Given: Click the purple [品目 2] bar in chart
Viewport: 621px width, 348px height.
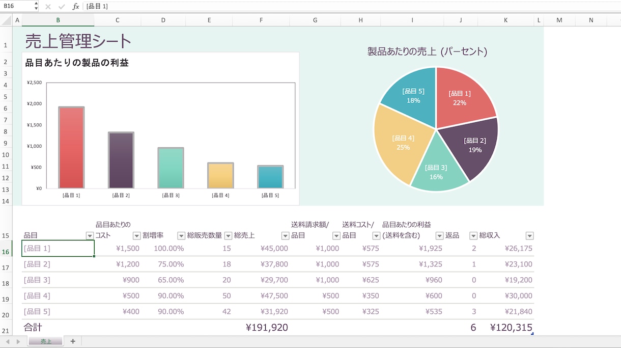Looking at the screenshot, I should click(x=121, y=160).
